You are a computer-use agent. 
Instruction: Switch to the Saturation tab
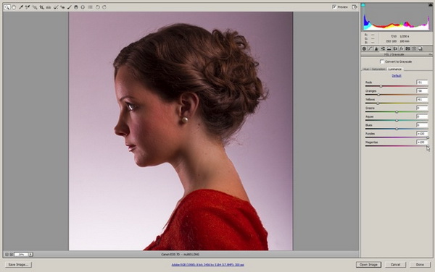(378, 69)
